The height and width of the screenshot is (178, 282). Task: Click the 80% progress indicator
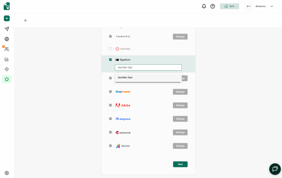pos(229,6)
